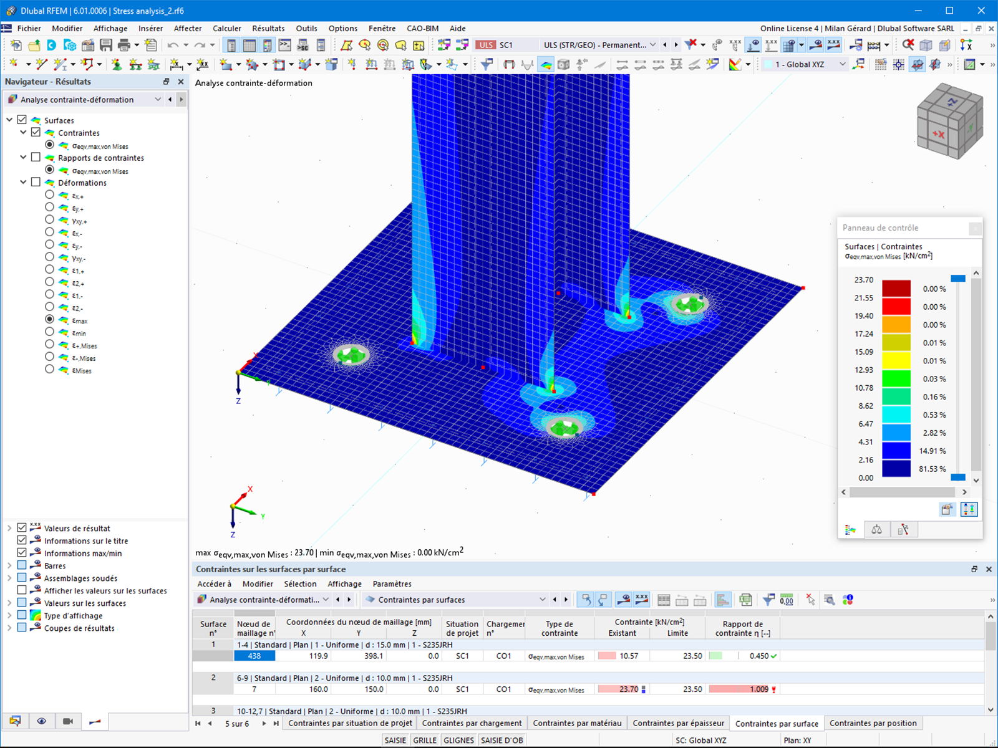Select the printer icon in the main toolbar
The width and height of the screenshot is (998, 748).
[125, 44]
